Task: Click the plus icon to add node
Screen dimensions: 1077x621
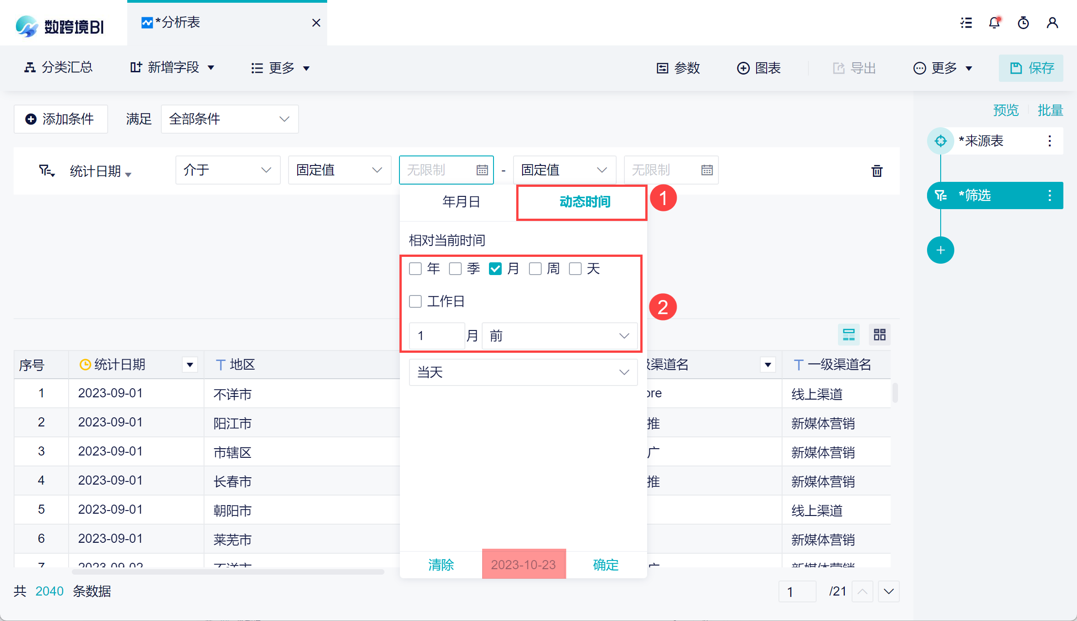Action: click(940, 250)
